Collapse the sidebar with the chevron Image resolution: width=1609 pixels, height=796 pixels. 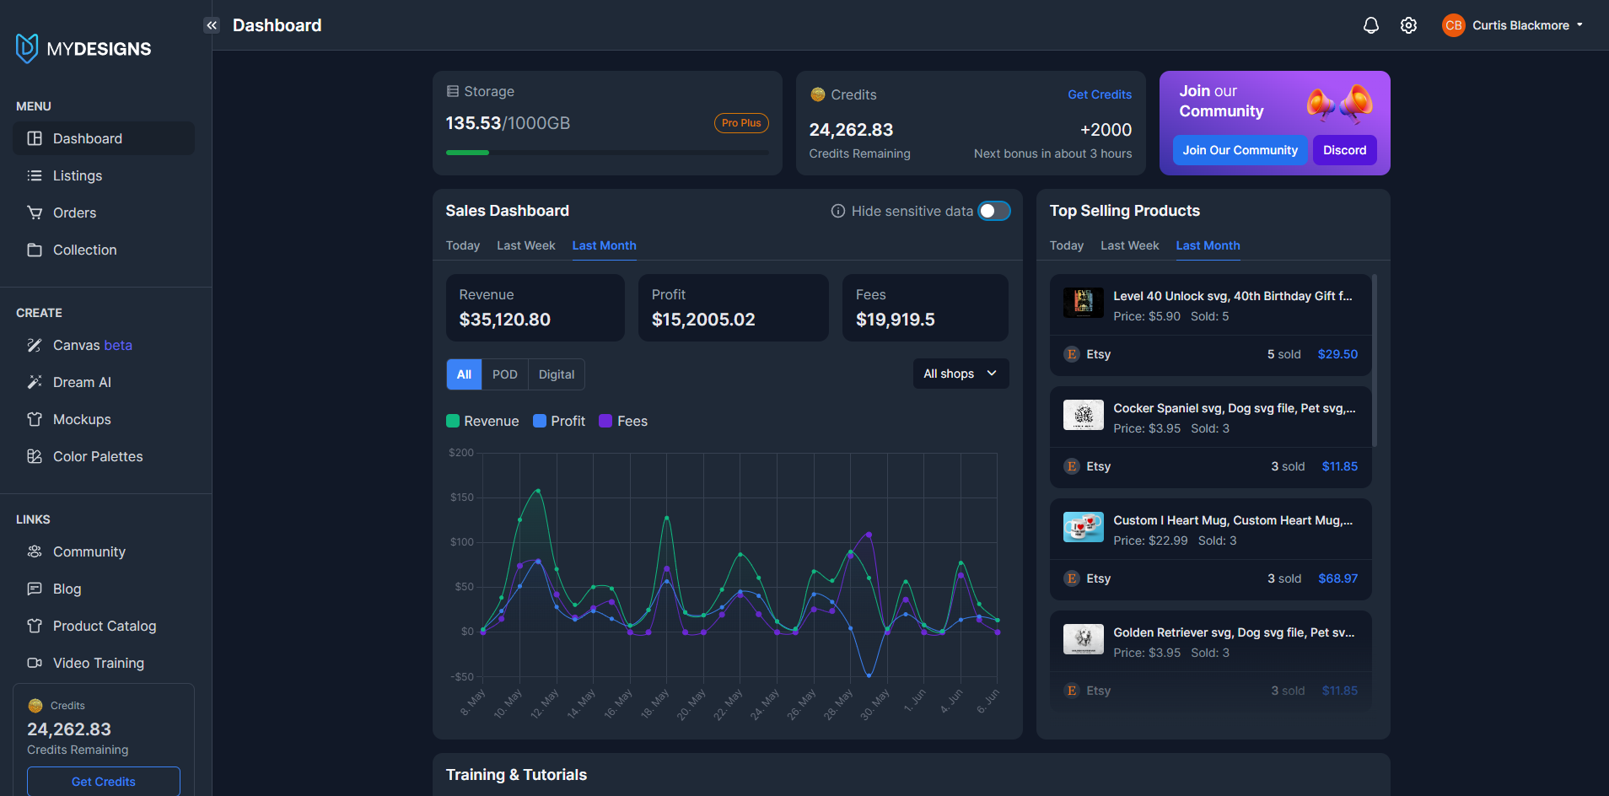(x=211, y=25)
